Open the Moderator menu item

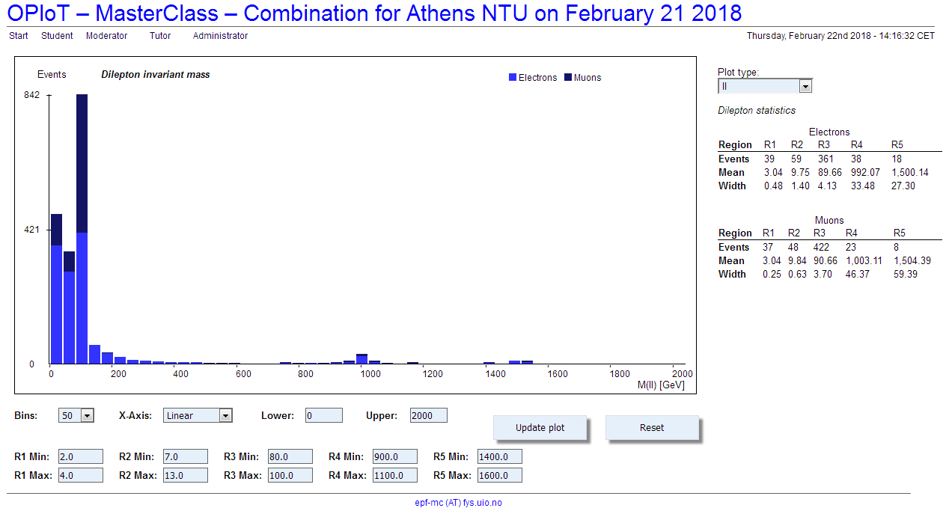[x=106, y=36]
